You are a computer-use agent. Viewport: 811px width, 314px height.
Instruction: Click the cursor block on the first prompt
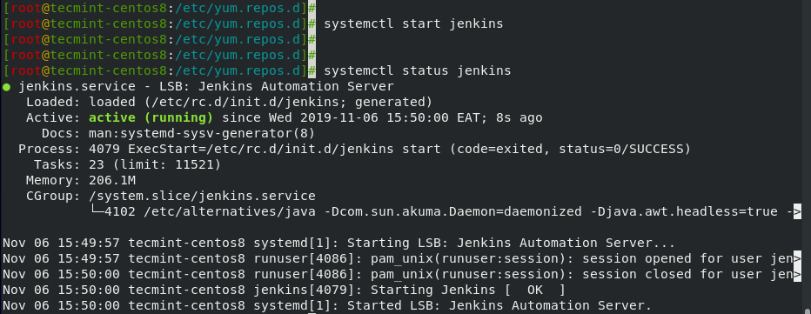click(x=312, y=9)
